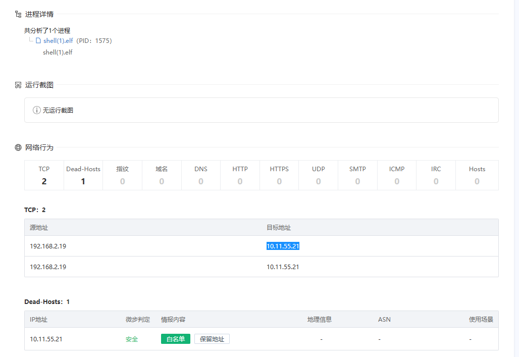Open the ICMP tab

click(x=397, y=175)
